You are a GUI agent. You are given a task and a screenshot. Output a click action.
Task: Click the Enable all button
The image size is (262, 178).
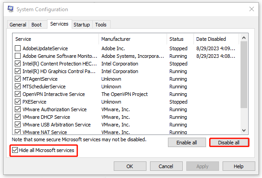coord(187,143)
